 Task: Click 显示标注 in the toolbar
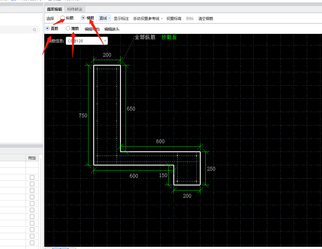tap(121, 18)
